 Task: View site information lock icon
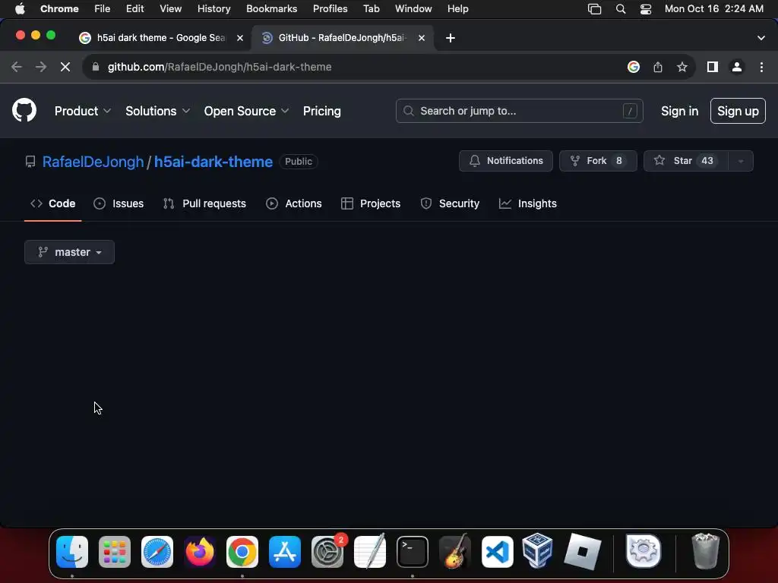click(x=96, y=67)
